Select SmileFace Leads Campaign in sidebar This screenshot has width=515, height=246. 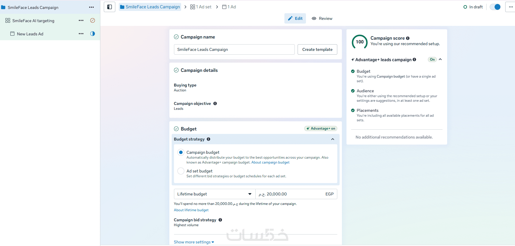click(33, 7)
